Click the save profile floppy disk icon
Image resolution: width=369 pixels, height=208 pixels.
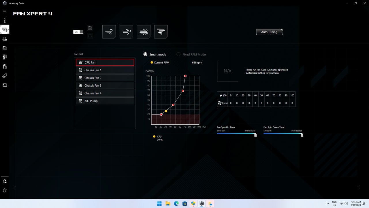[x=90, y=28]
